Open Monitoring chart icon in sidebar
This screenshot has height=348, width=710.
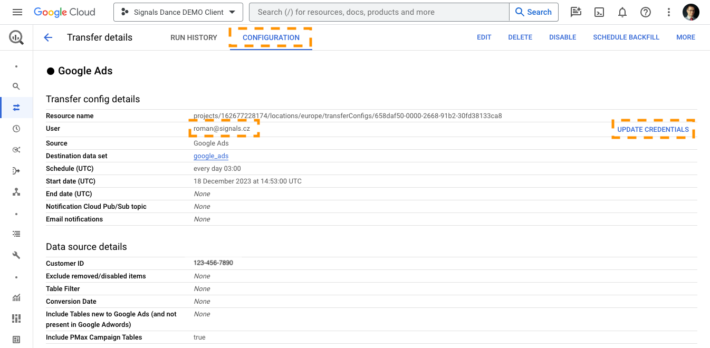[x=16, y=297]
